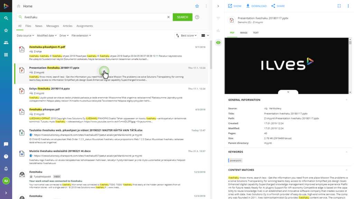Viewport: 354px width, 199px height.
Task: Open result Esitys Ilveshaku 20190114.pptx
Action: (49, 88)
